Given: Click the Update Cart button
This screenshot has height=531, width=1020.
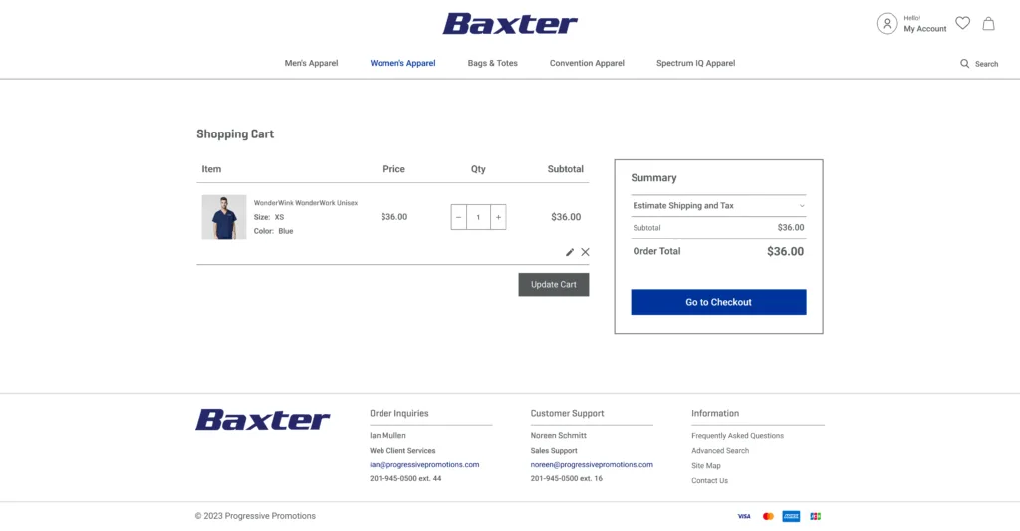Looking at the screenshot, I should (x=554, y=284).
